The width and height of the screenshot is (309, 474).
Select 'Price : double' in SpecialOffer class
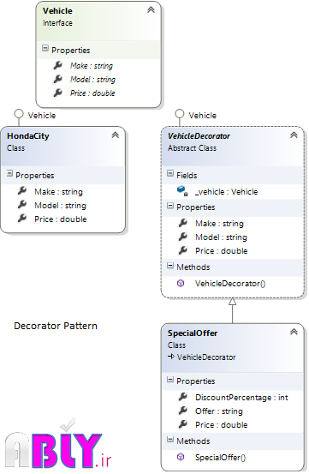coord(221,425)
